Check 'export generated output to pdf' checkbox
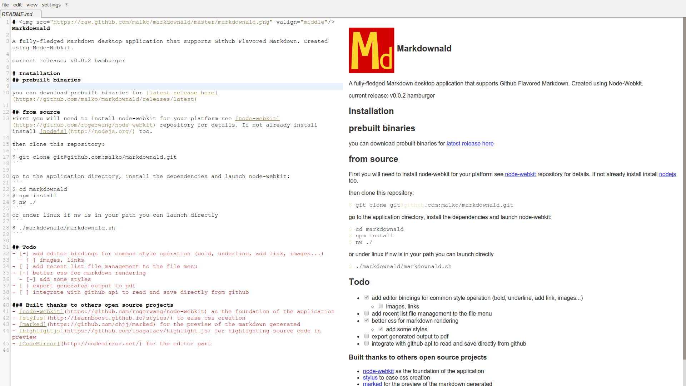 click(x=366, y=336)
